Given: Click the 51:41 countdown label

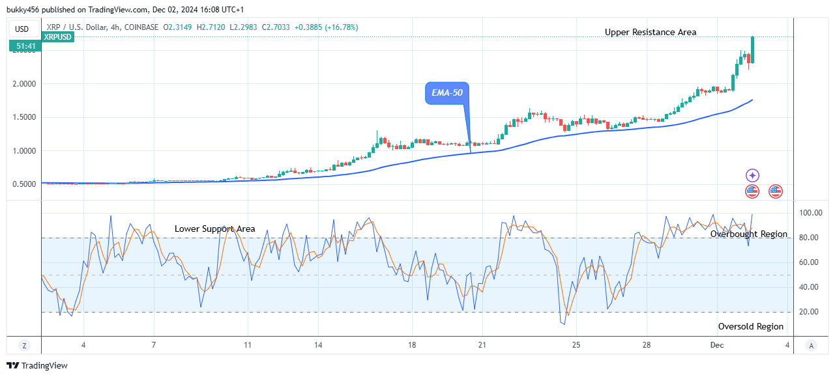Looking at the screenshot, I should pyautogui.click(x=26, y=46).
